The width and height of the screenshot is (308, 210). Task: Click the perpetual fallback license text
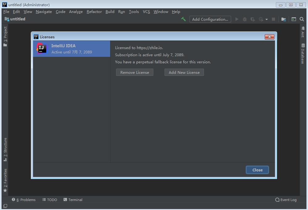click(x=163, y=62)
